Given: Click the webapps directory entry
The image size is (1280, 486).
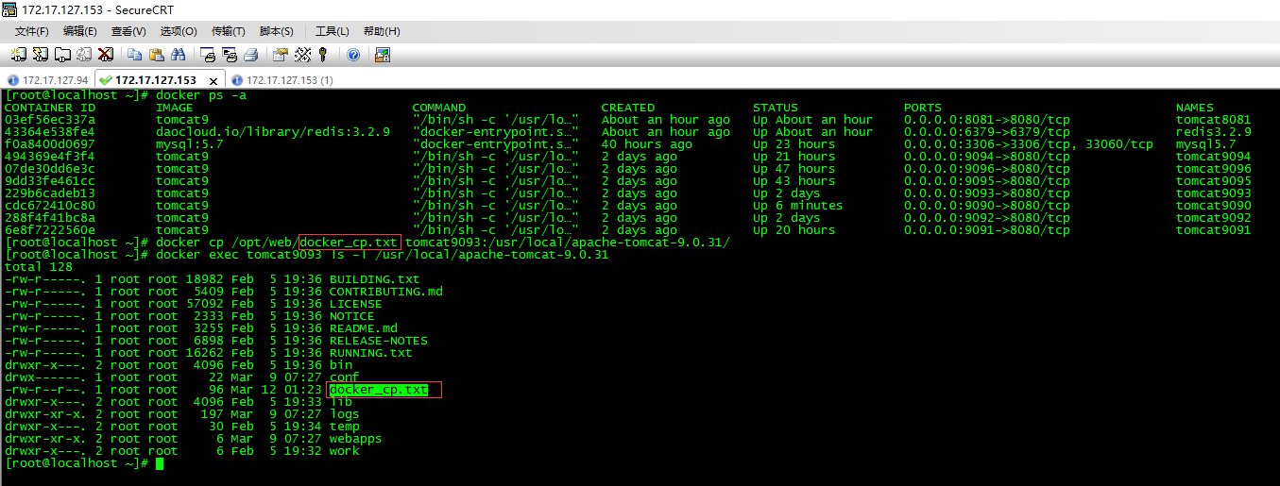Looking at the screenshot, I should [x=356, y=439].
